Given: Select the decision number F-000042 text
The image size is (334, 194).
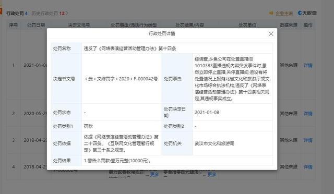Looking at the screenshot, I should point(121,79).
